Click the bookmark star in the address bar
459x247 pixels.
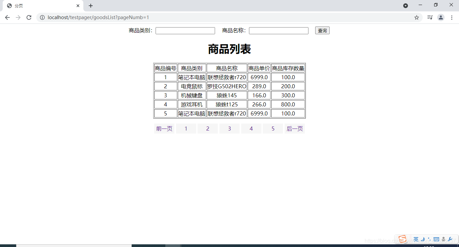417,17
